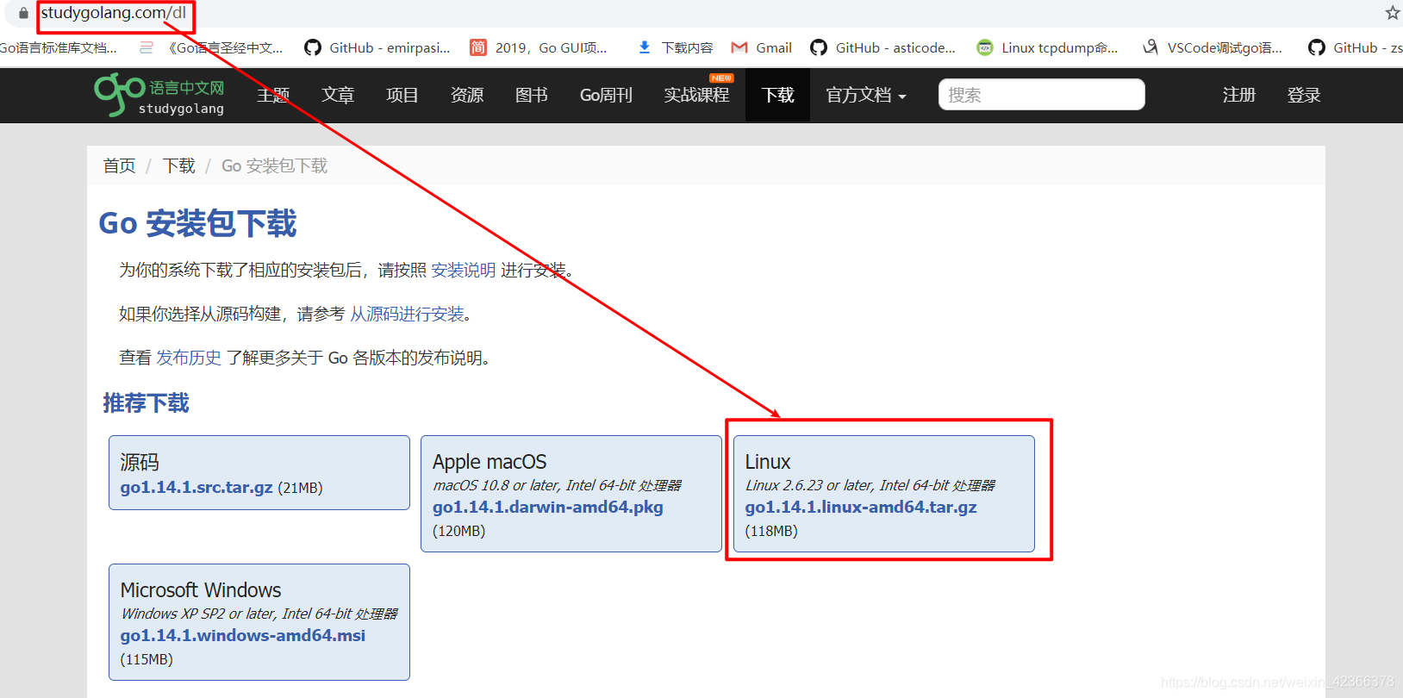The width and height of the screenshot is (1403, 698).
Task: Open the Go周刊 nav menu item
Action: [x=606, y=95]
